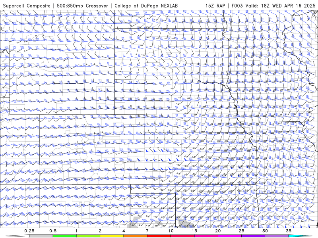Click the 0.5 value on the color scale
Image resolution: width=318 pixels, height=238 pixels.
[x=53, y=231]
